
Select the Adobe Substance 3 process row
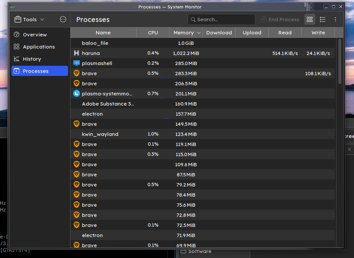point(203,104)
